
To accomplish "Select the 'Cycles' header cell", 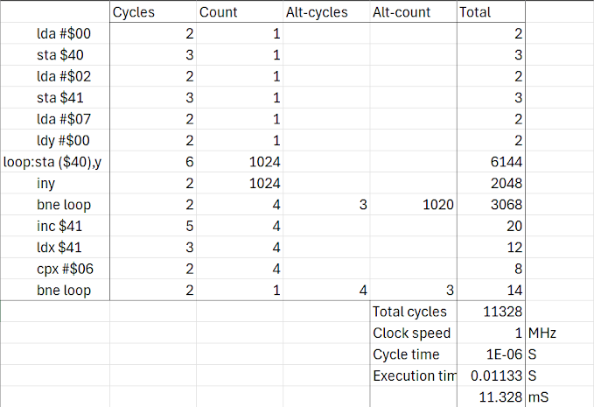I will click(153, 12).
